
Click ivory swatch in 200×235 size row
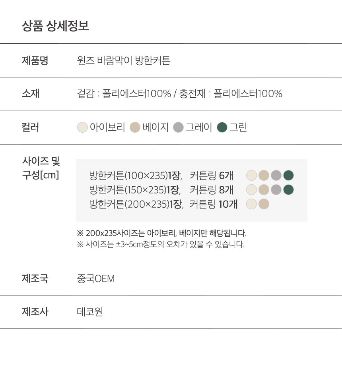[251, 204]
